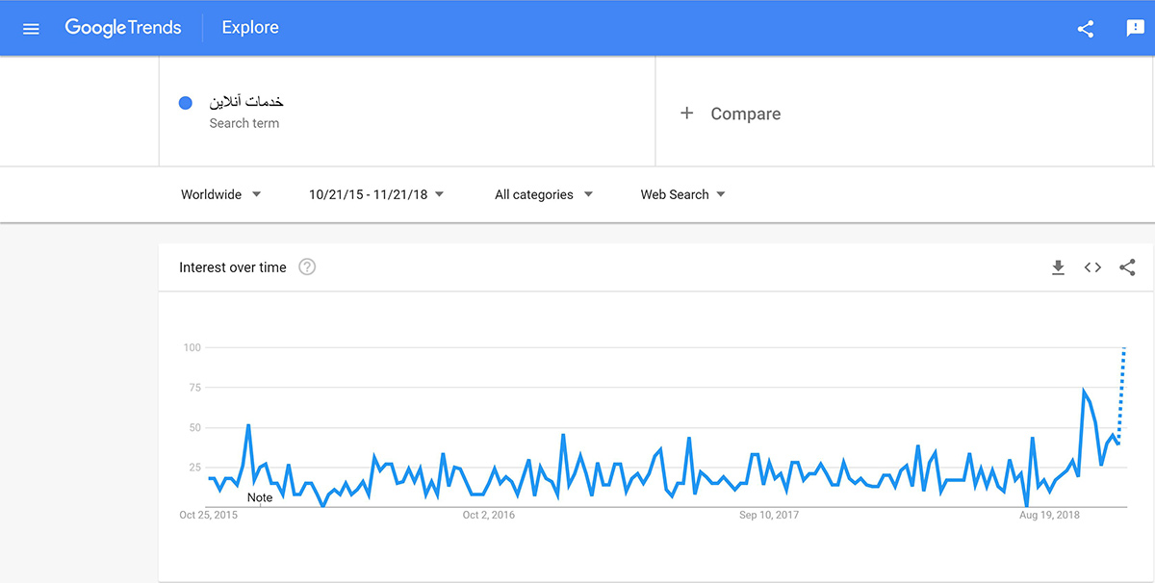Open the hamburger navigation menu
The height and width of the screenshot is (583, 1155).
[x=31, y=28]
